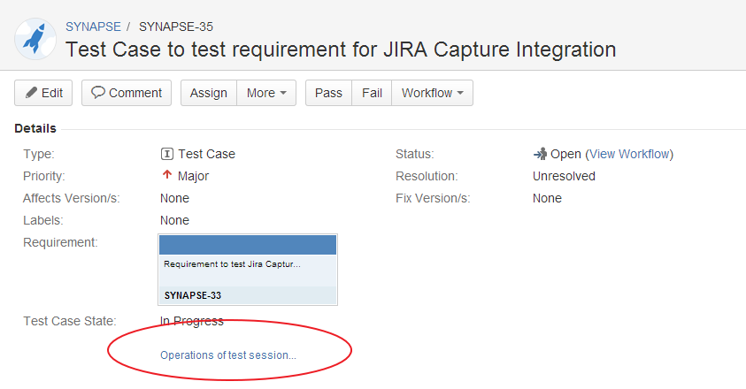Click the 'None' value for Labels
Viewport: 746px width, 389px height.
tap(174, 221)
